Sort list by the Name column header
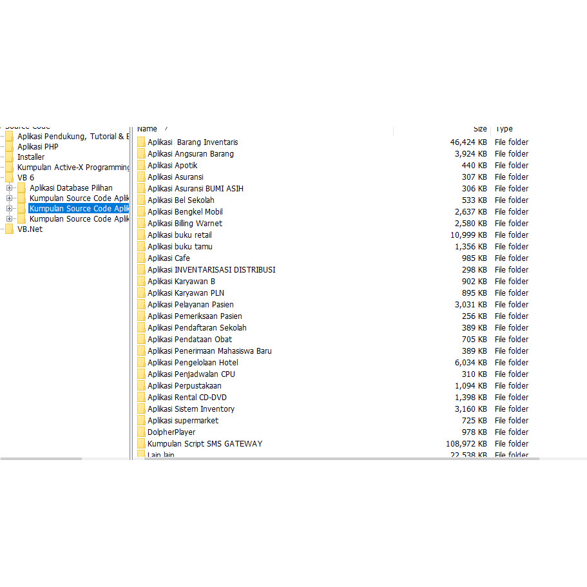This screenshot has height=587, width=587. [147, 129]
